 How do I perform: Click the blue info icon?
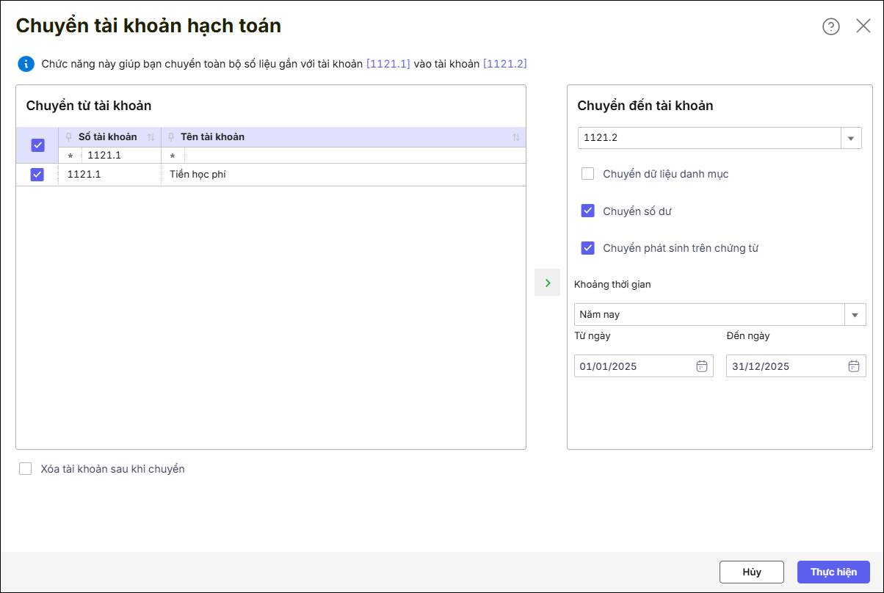[26, 64]
